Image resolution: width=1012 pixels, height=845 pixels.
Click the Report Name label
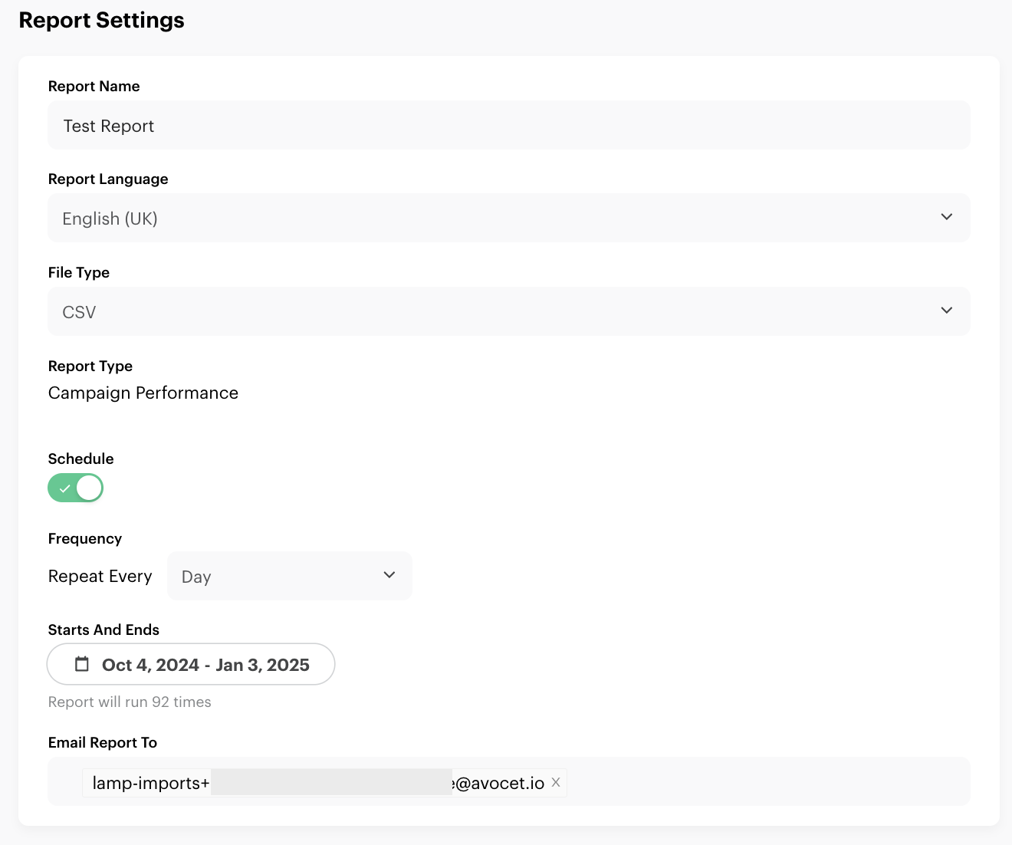point(94,87)
